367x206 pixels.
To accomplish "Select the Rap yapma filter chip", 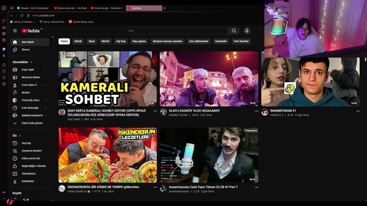I will click(x=139, y=41).
